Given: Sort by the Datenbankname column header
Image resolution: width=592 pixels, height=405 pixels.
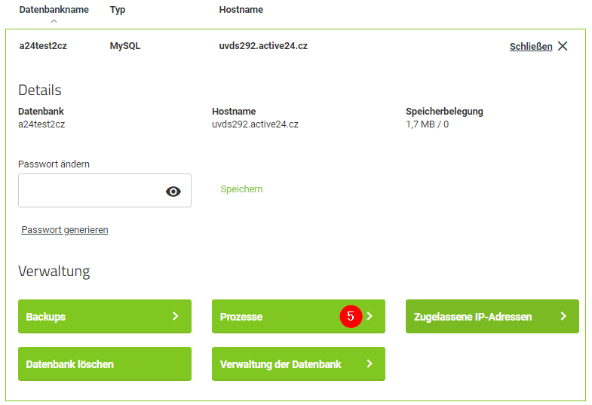Looking at the screenshot, I should [54, 10].
